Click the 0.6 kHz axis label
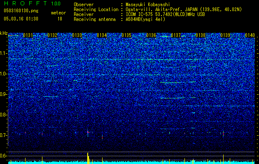Image resolution: width=259 pixels, height=164 pixels. click(4, 156)
